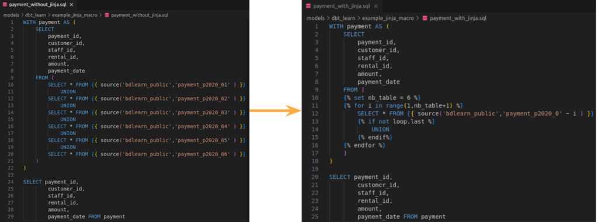Click source line with 'payment_p2020_05'
The height and width of the screenshot is (222, 598).
[x=147, y=140]
